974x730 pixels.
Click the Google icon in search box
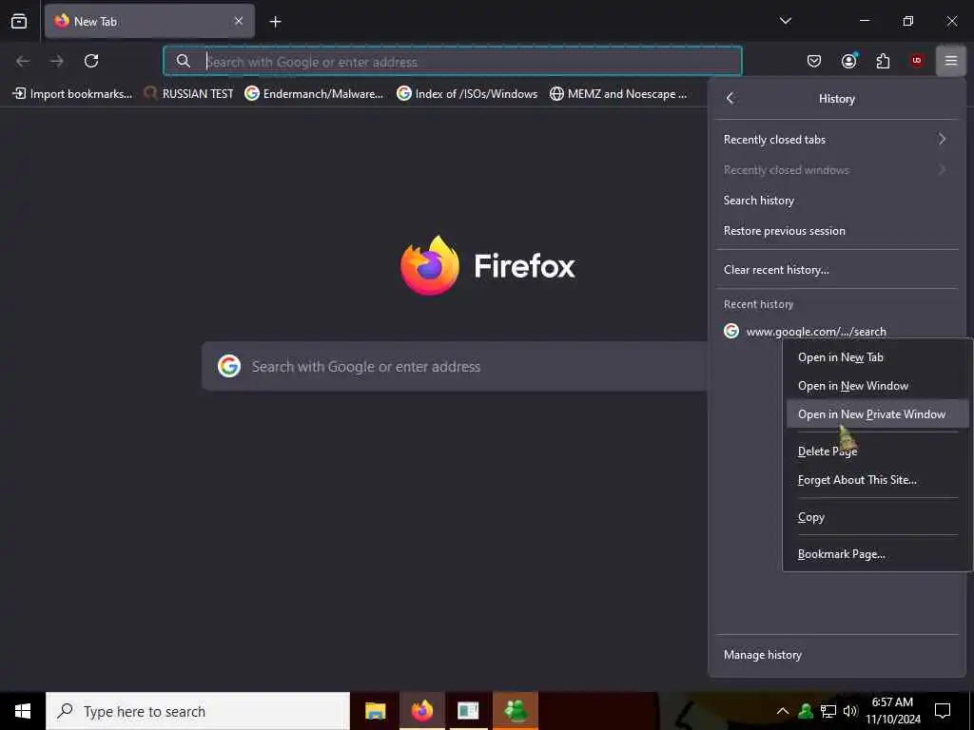tap(229, 366)
